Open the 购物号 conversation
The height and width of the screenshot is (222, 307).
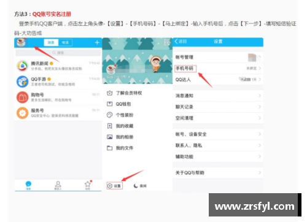pos(58,97)
